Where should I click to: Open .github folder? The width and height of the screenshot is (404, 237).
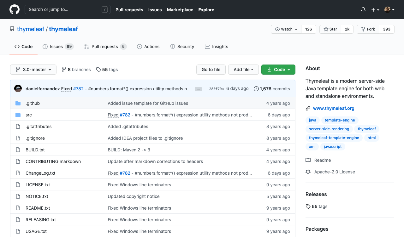point(33,103)
